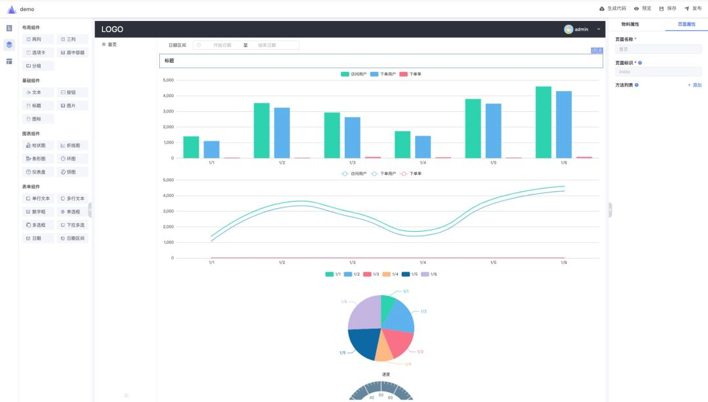
Task: Click the 1/5 dark blue swatch in pie legend
Action: pyautogui.click(x=406, y=274)
